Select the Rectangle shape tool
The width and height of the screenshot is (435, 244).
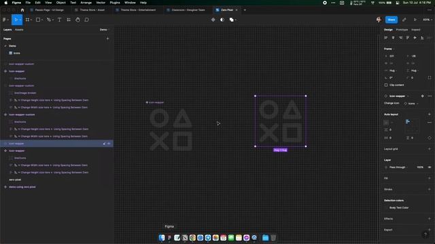(38, 20)
